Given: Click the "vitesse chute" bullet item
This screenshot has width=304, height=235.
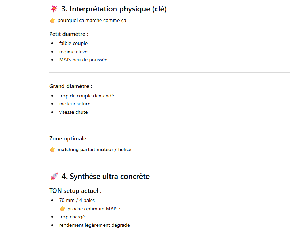Looking at the screenshot, I should coord(73,112).
